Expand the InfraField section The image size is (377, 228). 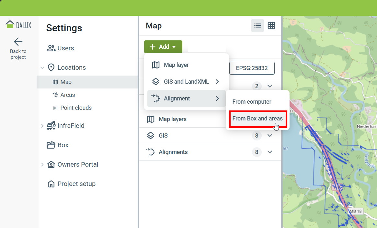[42, 126]
